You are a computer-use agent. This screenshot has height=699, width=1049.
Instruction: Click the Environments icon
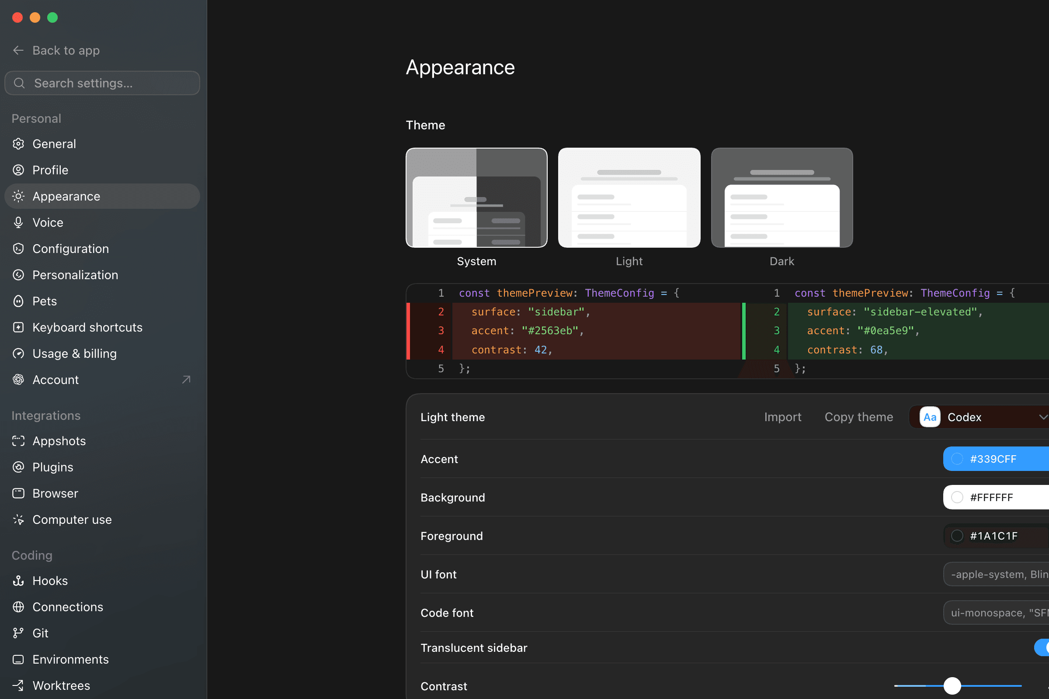pyautogui.click(x=18, y=659)
